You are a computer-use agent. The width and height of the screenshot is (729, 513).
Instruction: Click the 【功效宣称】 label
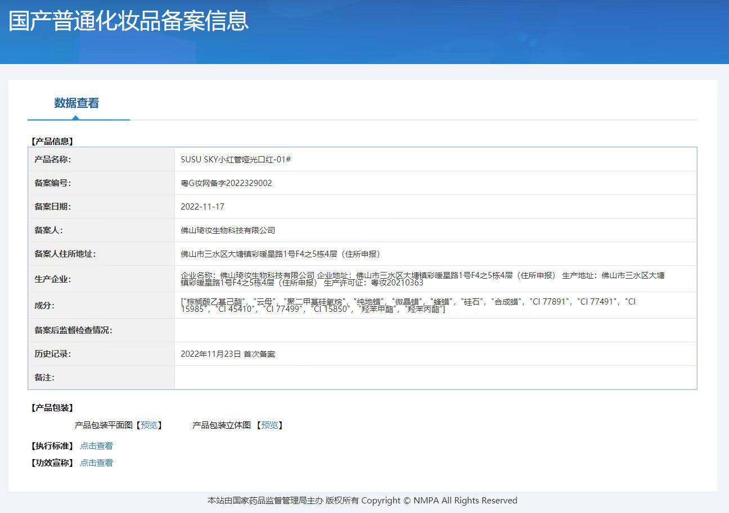[52, 463]
